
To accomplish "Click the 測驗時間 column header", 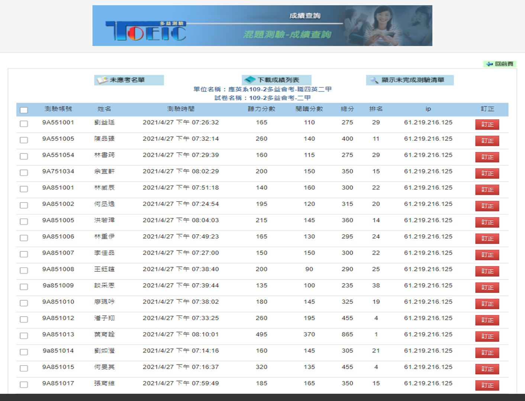I will click(x=181, y=109).
